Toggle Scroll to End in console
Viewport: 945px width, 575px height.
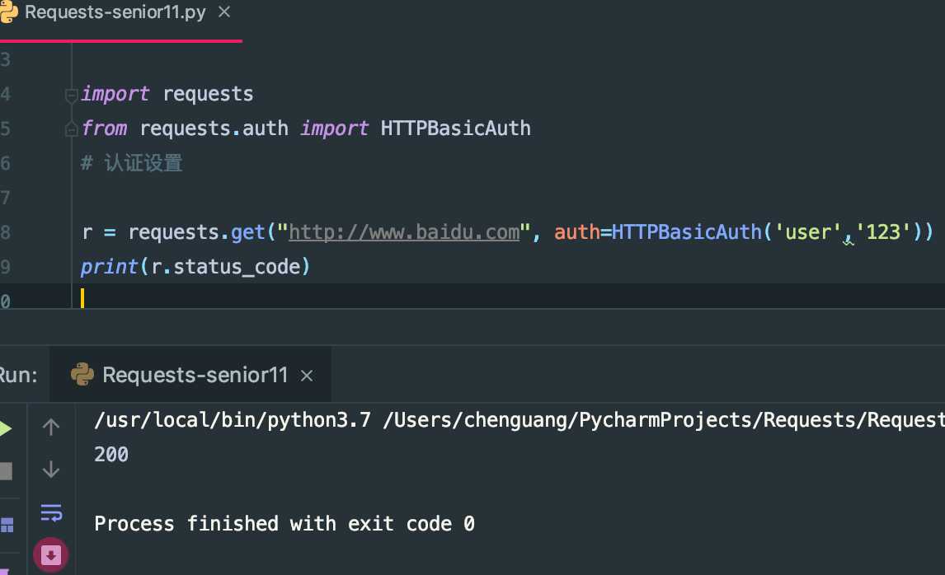(x=51, y=554)
